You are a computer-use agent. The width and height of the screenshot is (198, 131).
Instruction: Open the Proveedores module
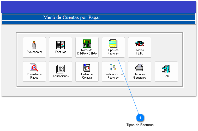coord(34,47)
